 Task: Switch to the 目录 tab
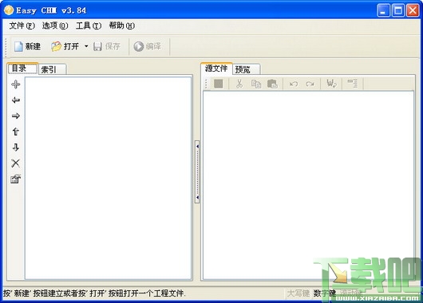click(22, 69)
